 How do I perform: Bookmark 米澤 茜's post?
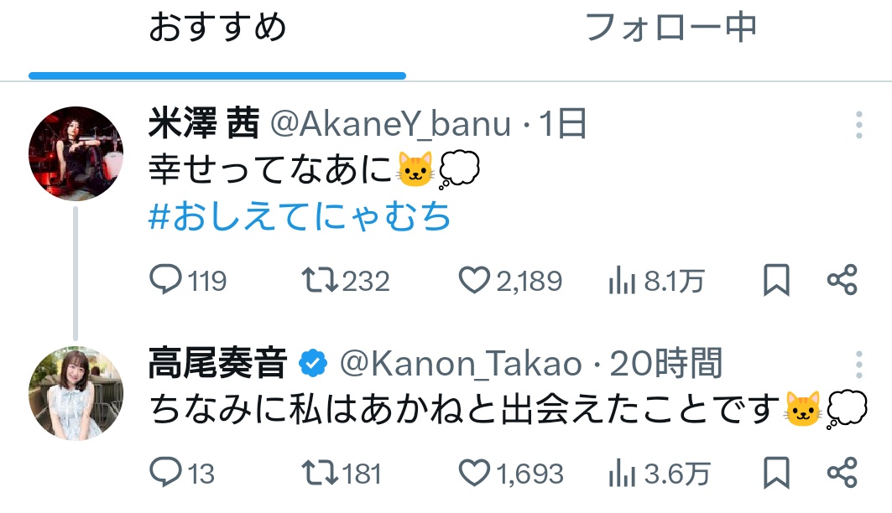(x=776, y=281)
